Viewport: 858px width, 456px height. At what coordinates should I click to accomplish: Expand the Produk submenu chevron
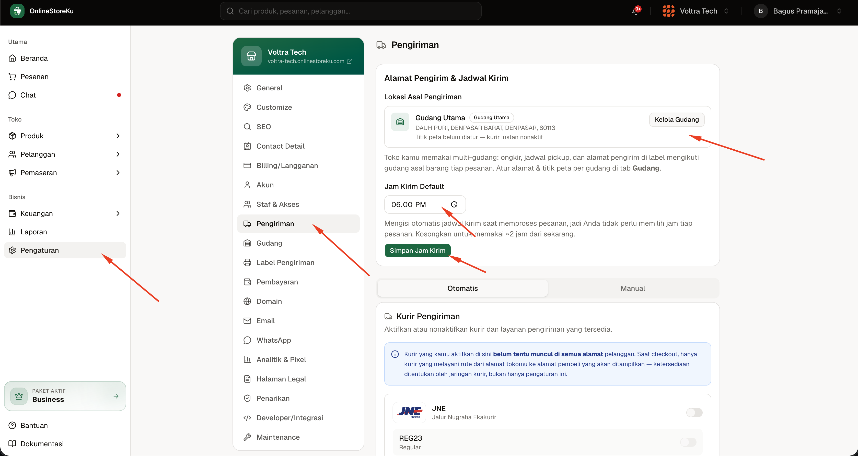coord(118,136)
